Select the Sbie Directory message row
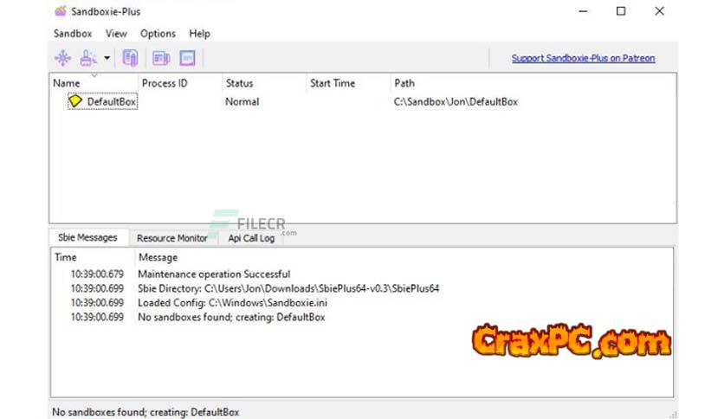The width and height of the screenshot is (724, 419). pyautogui.click(x=288, y=288)
